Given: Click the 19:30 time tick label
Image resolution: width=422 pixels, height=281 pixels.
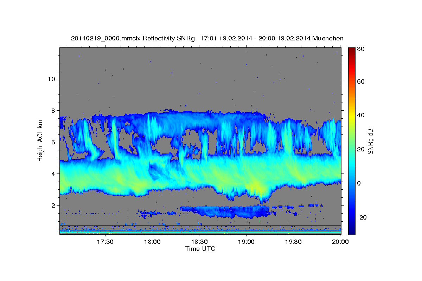Looking at the screenshot, I should pos(293,242).
